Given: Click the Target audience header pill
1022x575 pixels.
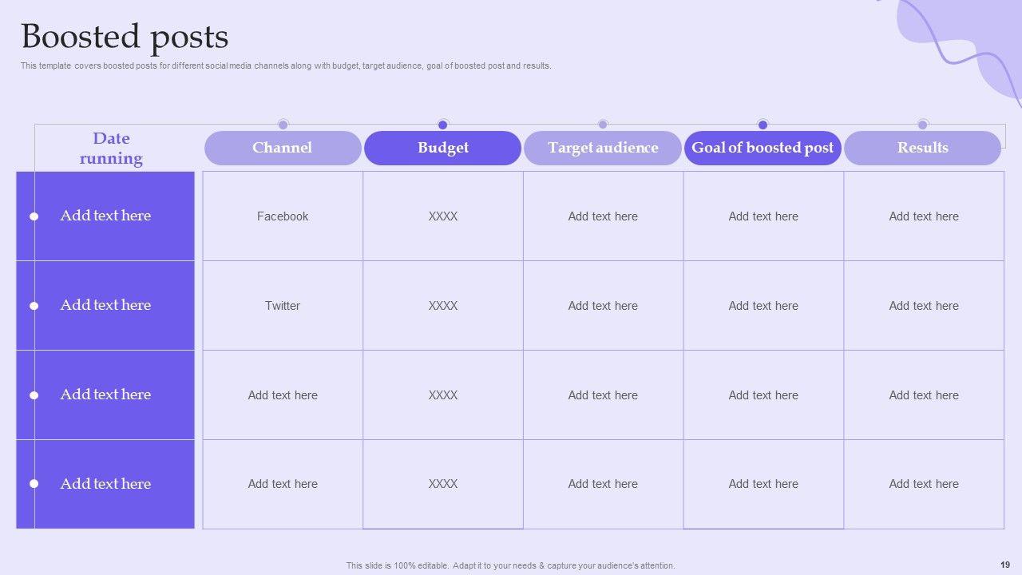Looking at the screenshot, I should [603, 148].
